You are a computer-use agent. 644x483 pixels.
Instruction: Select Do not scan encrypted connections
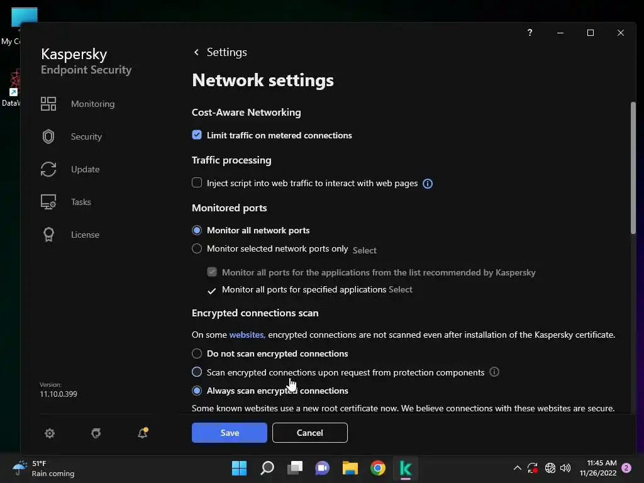point(197,353)
